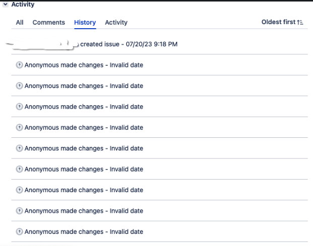This screenshot has width=313, height=246.
Task: Click the fourth Anonymous avatar icon
Action: pyautogui.click(x=19, y=127)
